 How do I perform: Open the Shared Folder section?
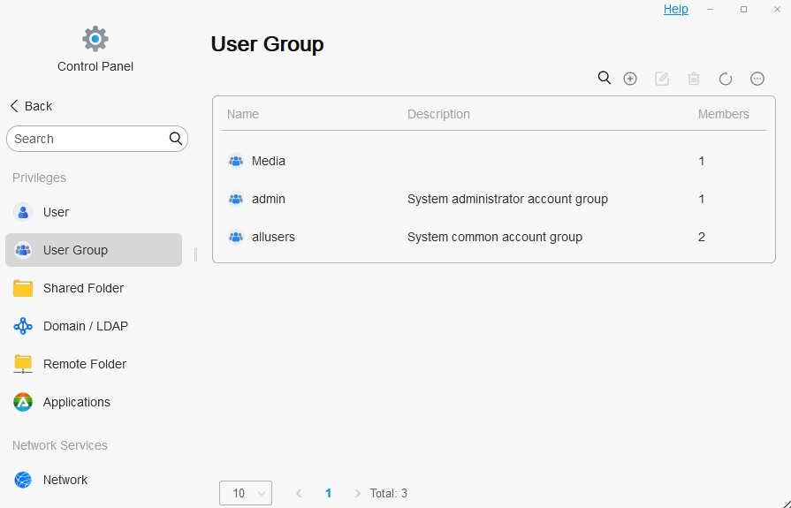tap(83, 288)
